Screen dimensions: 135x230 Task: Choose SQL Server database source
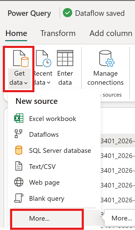click(x=54, y=150)
